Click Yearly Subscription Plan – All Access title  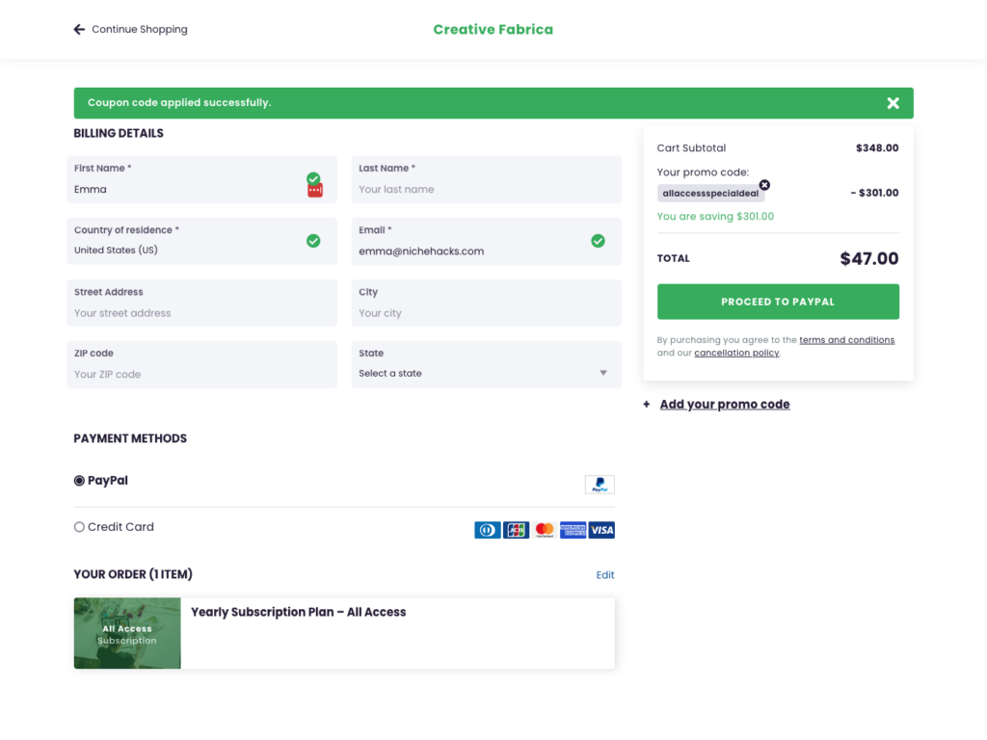pos(299,612)
